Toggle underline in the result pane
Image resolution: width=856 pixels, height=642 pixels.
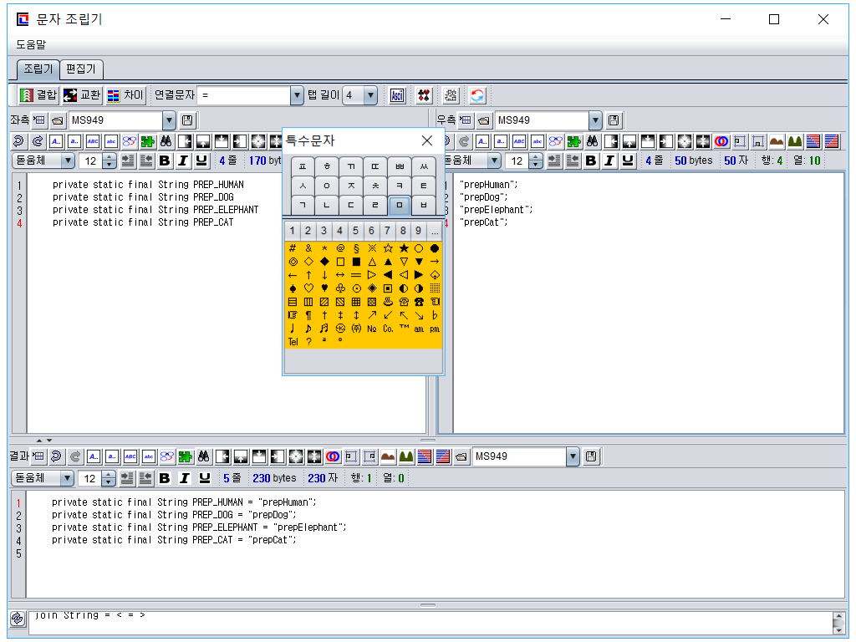click(204, 478)
